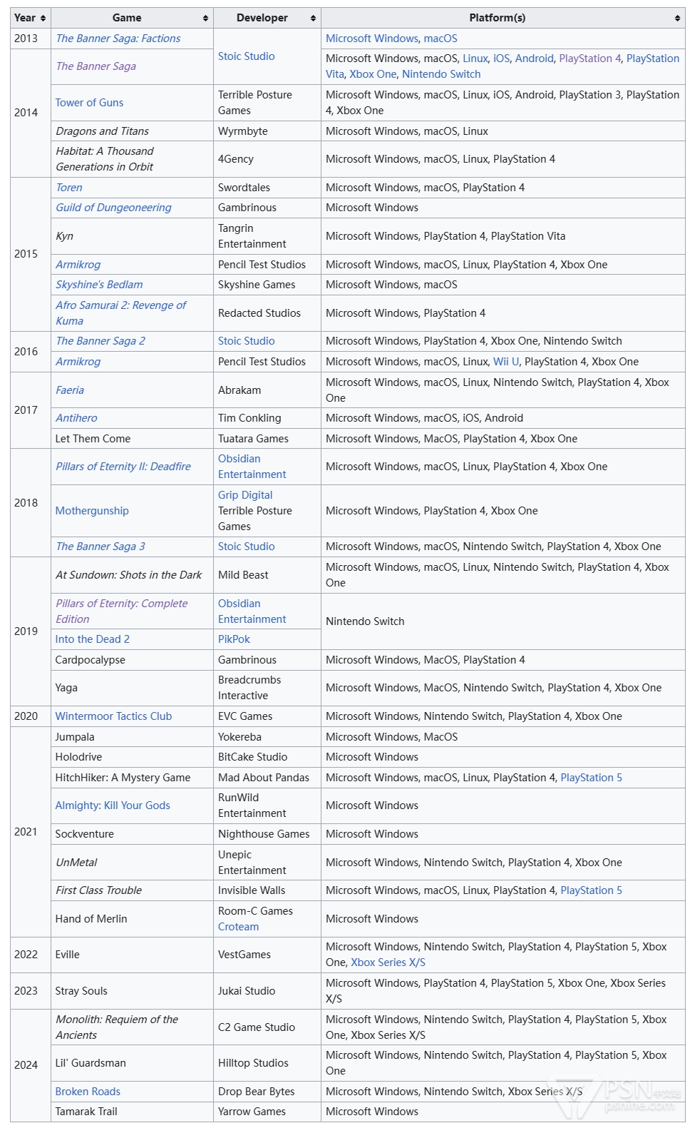Open macOS link in Banner Saga: Factions row
Viewport: 690px width, 1128px height.
(441, 39)
